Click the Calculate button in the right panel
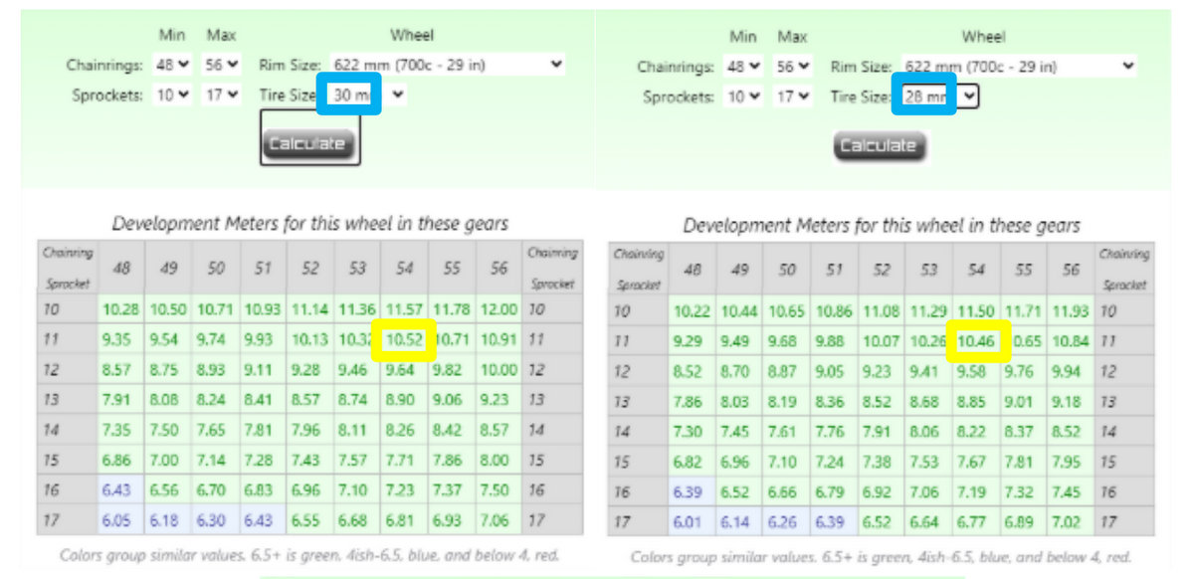The width and height of the screenshot is (1194, 579). tap(879, 145)
